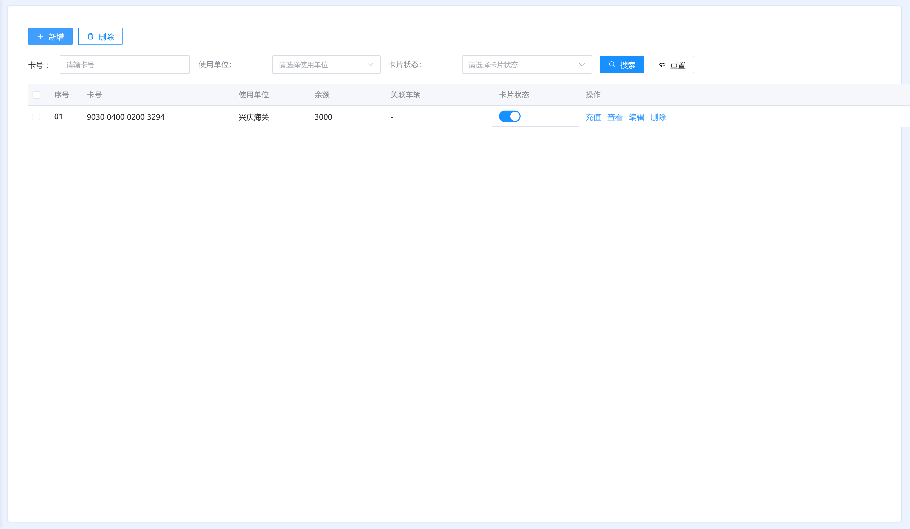
Task: Expand the 请选择卡片状态 dropdown
Action: point(520,64)
